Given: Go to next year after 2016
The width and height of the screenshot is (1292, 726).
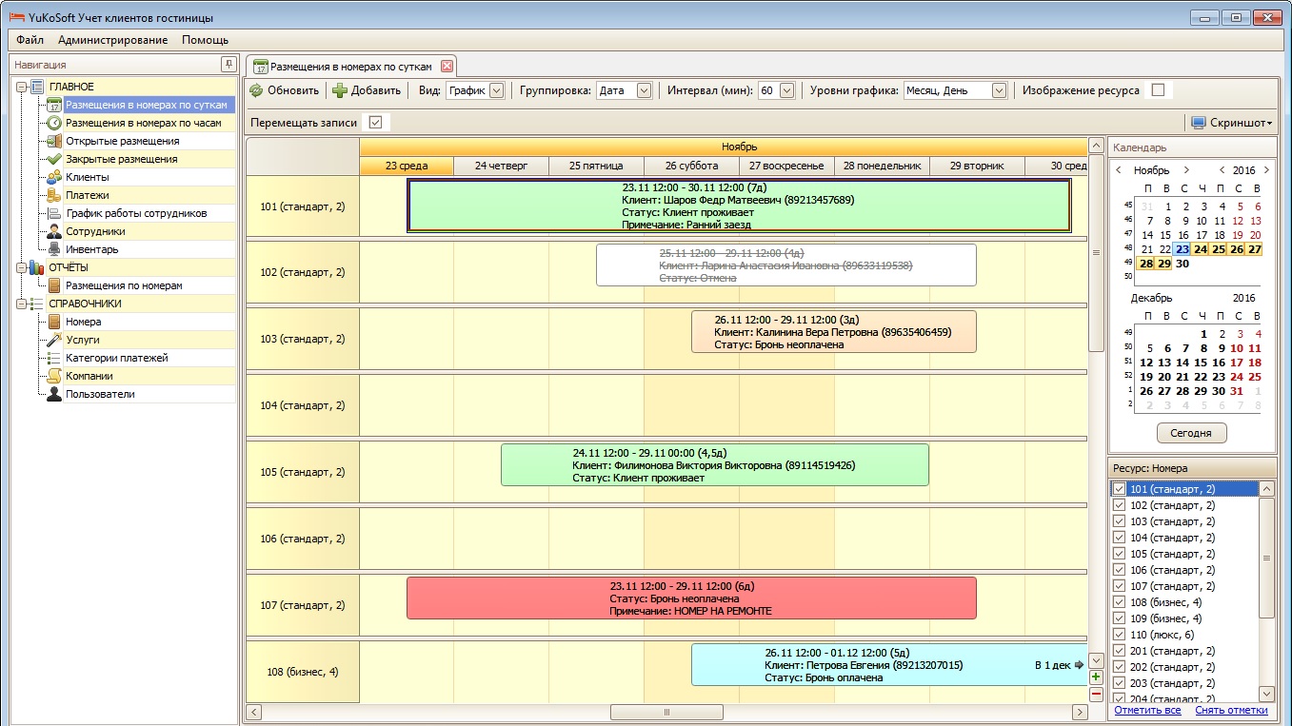Looking at the screenshot, I should 1264,170.
